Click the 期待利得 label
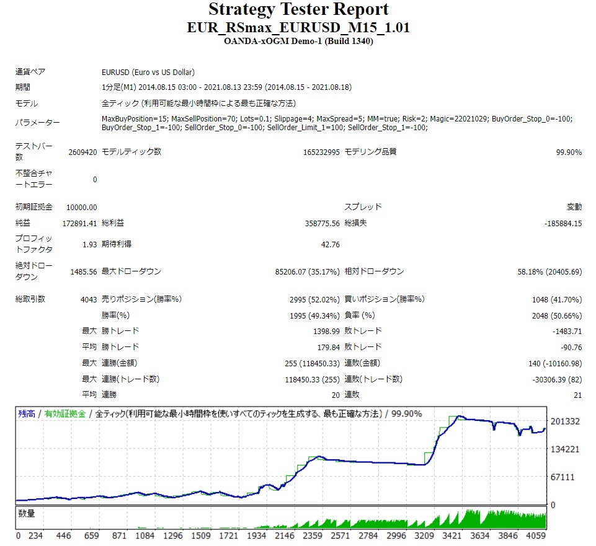 pos(117,244)
